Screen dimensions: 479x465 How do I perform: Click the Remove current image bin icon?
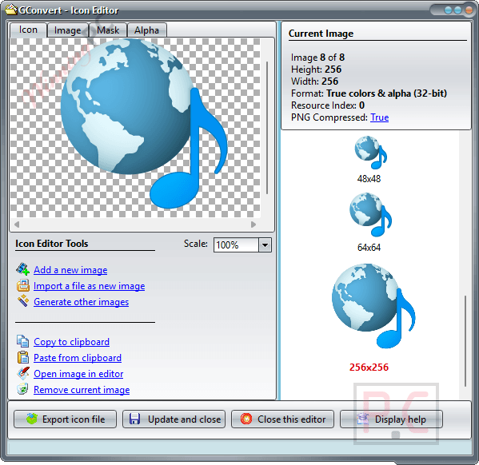[23, 389]
